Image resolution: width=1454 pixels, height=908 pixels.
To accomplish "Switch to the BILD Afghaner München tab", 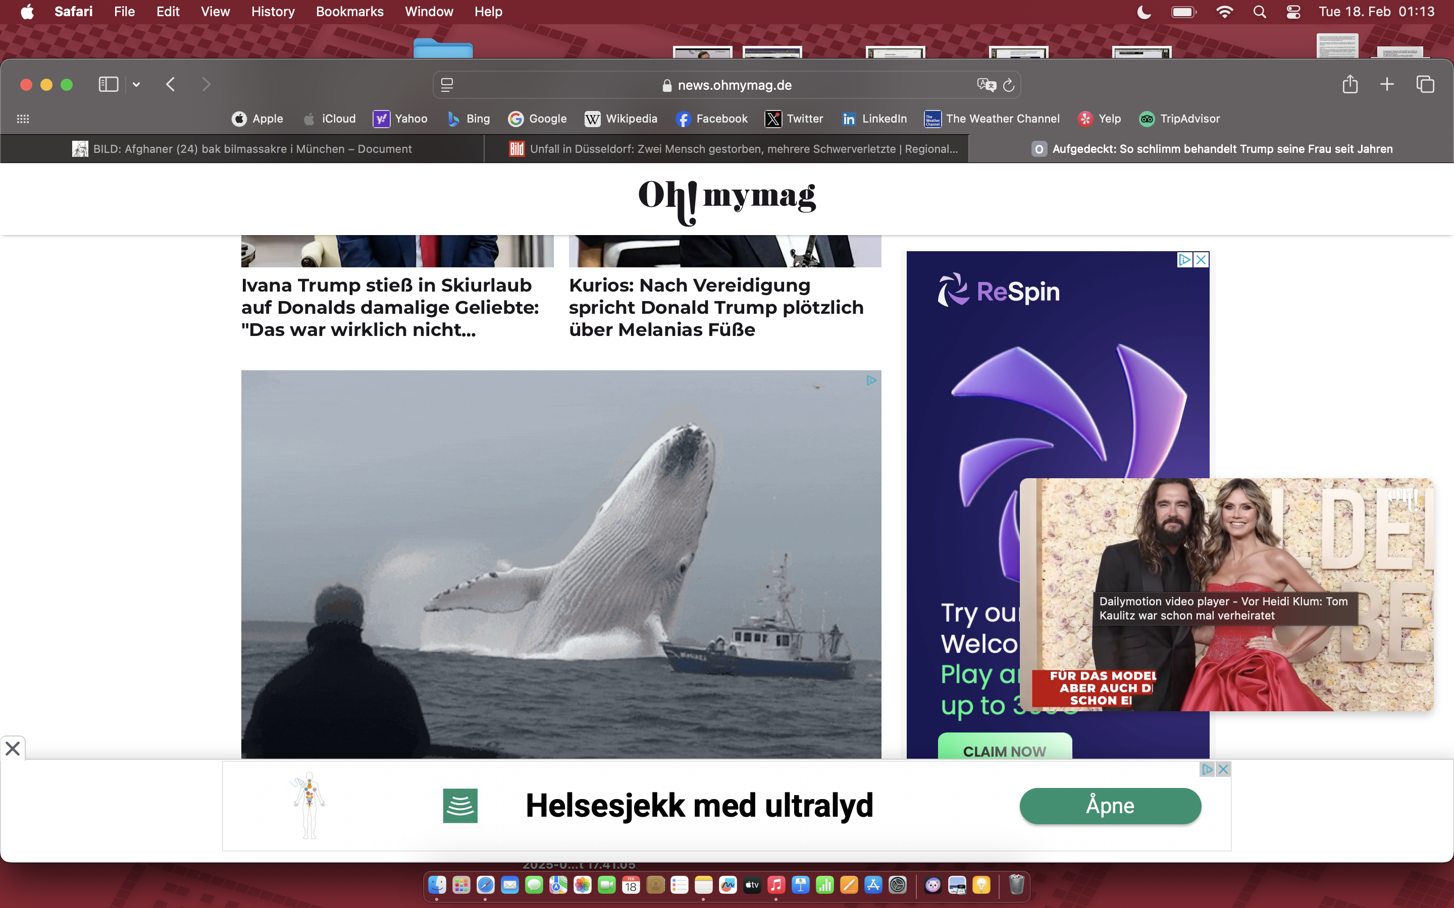I will click(x=242, y=149).
